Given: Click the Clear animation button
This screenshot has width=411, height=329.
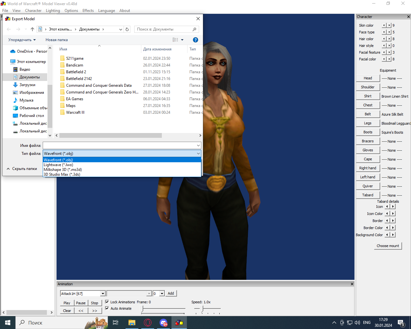Looking at the screenshot, I should point(67,311).
